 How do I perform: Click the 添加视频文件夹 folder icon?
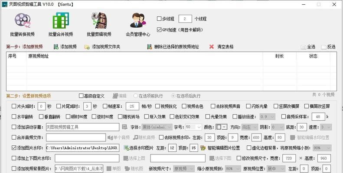click(x=87, y=47)
